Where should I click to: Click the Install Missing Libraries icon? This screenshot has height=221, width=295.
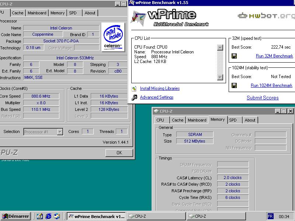(134, 88)
